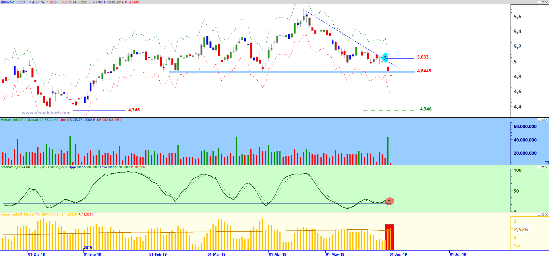Click the '5,6' price axis label

point(517,17)
